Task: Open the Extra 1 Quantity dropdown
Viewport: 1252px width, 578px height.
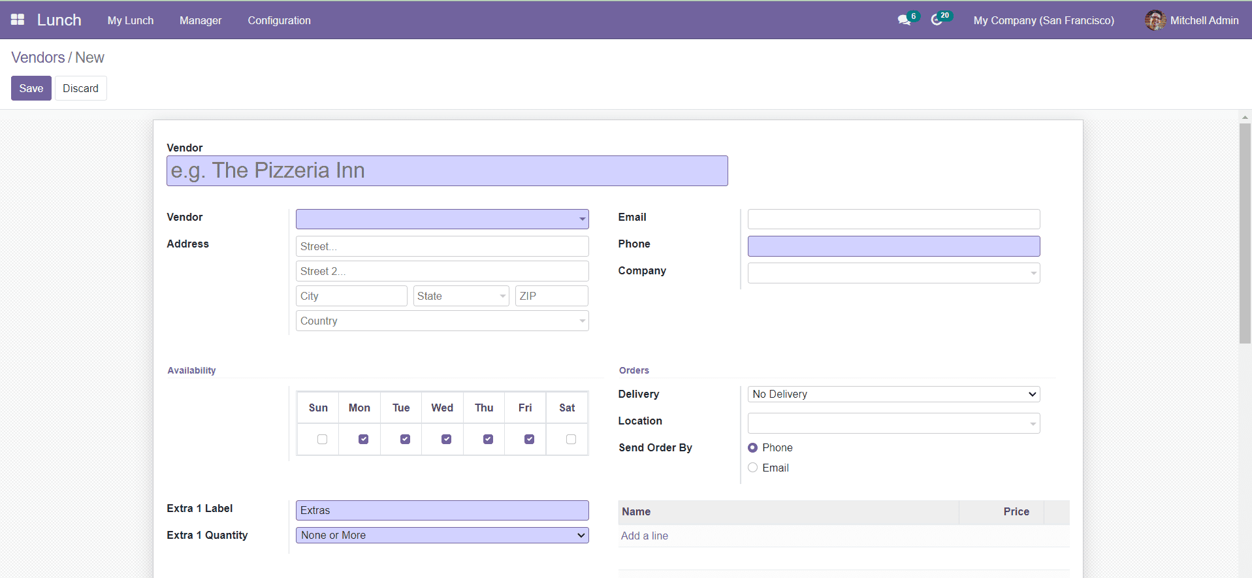Action: click(442, 536)
